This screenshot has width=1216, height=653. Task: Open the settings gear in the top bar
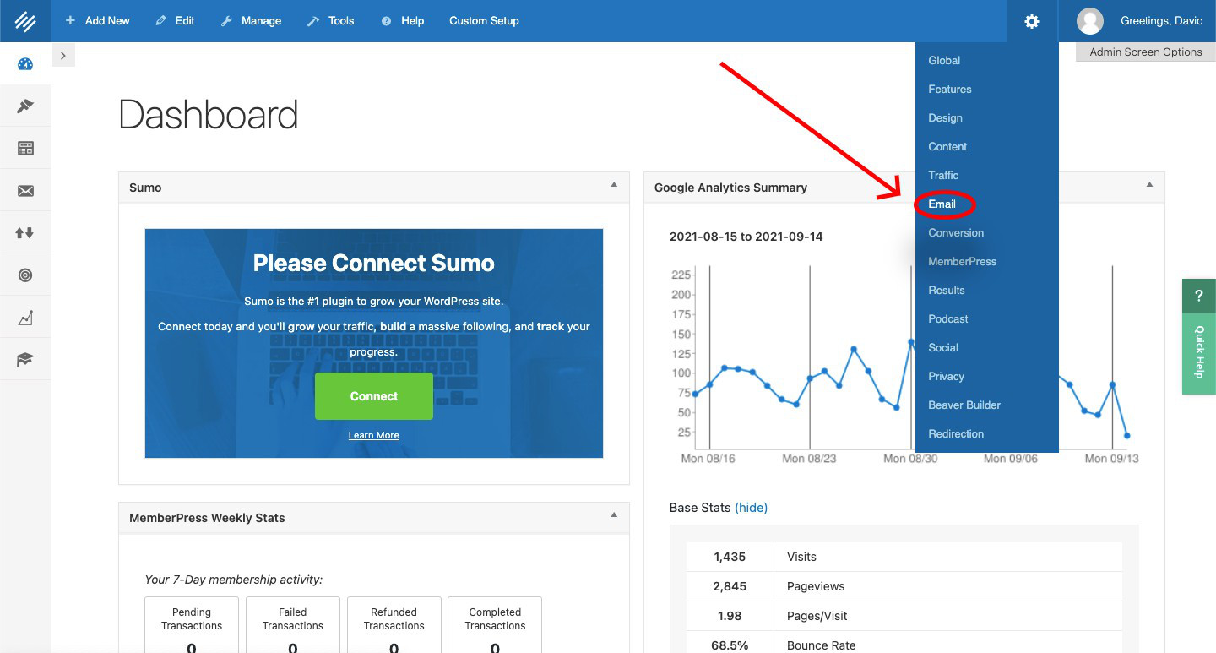(1032, 21)
